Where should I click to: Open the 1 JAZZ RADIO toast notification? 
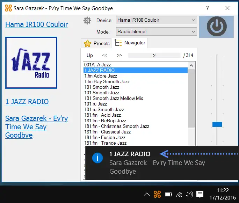pos(162,163)
